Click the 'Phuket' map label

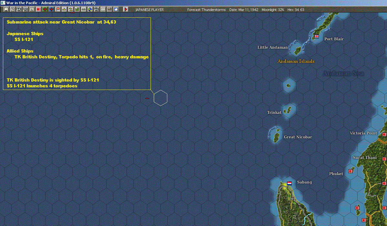pyautogui.click(x=336, y=173)
